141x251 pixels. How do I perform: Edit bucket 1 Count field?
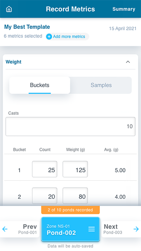pos(45,169)
